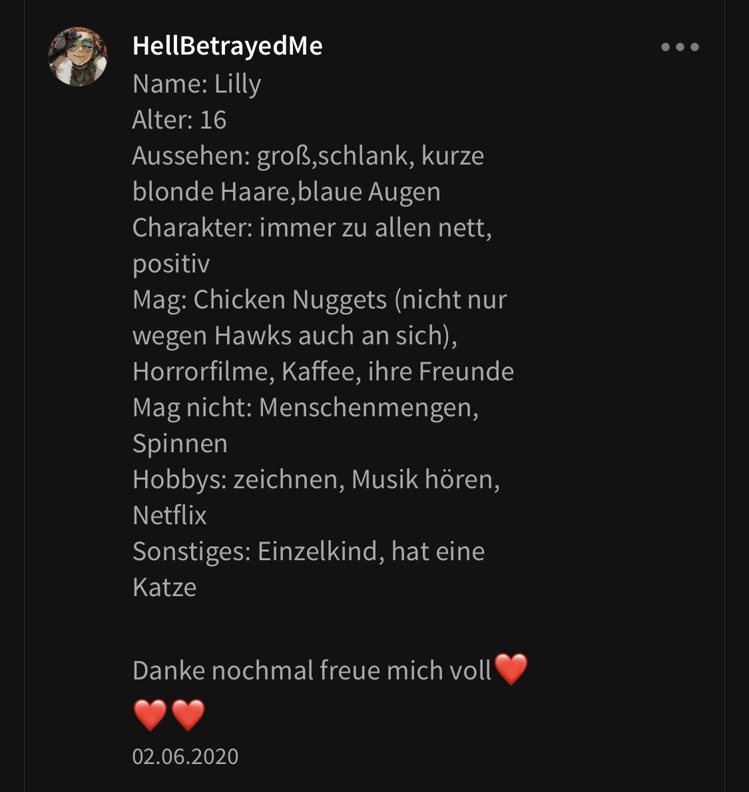The image size is (749, 792).
Task: Click the 'Hobbys: zeichnen, Musik hören' line
Action: click(x=316, y=480)
